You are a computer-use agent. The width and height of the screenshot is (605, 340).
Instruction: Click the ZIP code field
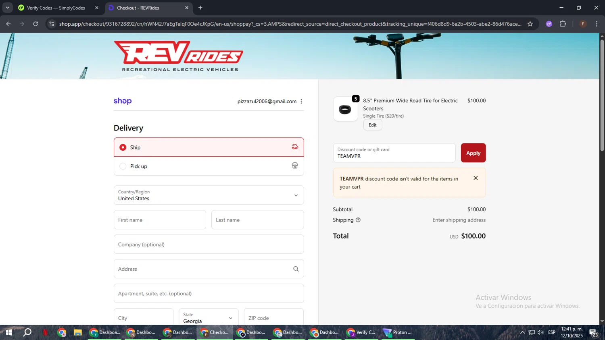click(x=274, y=317)
